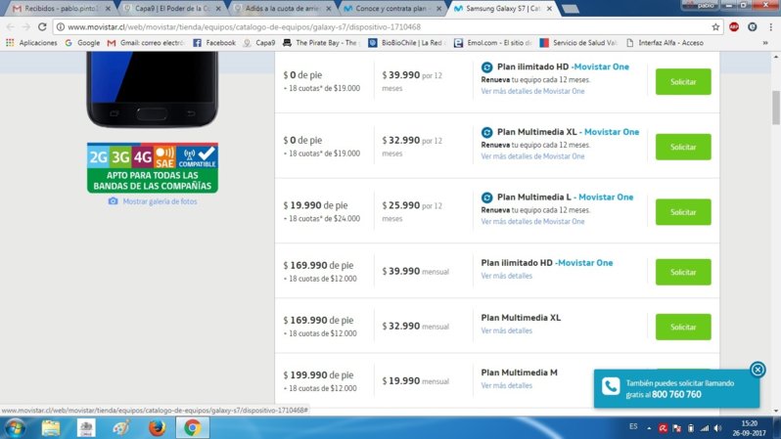Click the ES language indicator
781x439 pixels.
coord(633,426)
